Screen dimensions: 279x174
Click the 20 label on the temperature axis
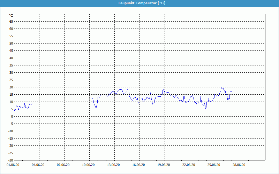[11, 87]
